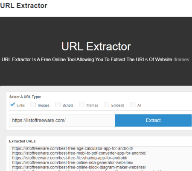Click the best-free-online-block-diagram-maker-websites URL

[x=79, y=167]
